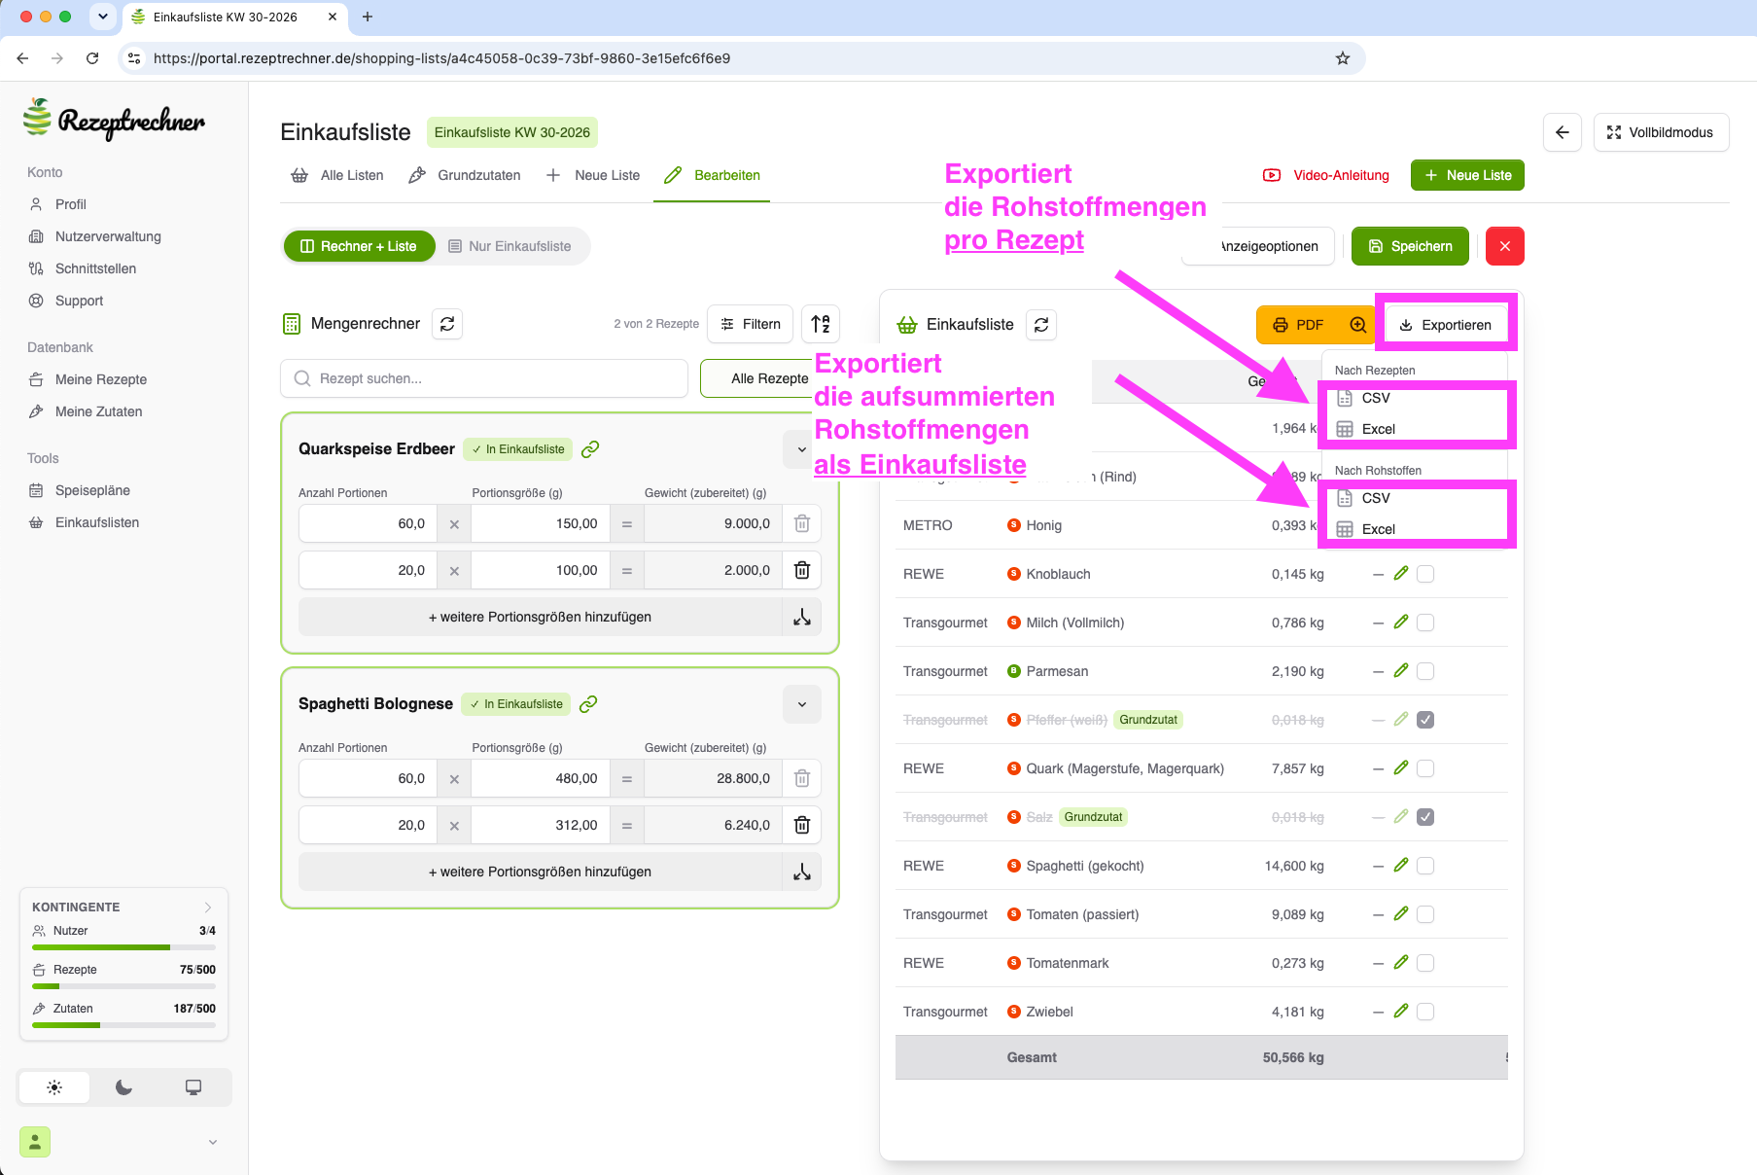Check the Tomaten (passiert) checkbox
Screen dimensions: 1757x1175
1425,914
